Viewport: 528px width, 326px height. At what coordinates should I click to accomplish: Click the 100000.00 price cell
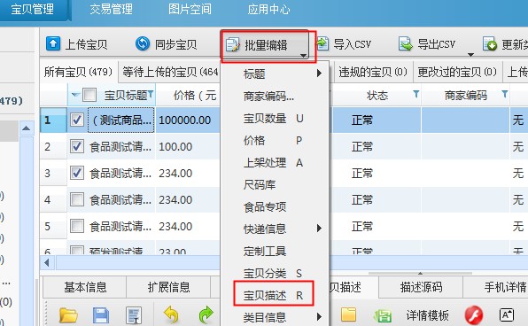(x=188, y=120)
